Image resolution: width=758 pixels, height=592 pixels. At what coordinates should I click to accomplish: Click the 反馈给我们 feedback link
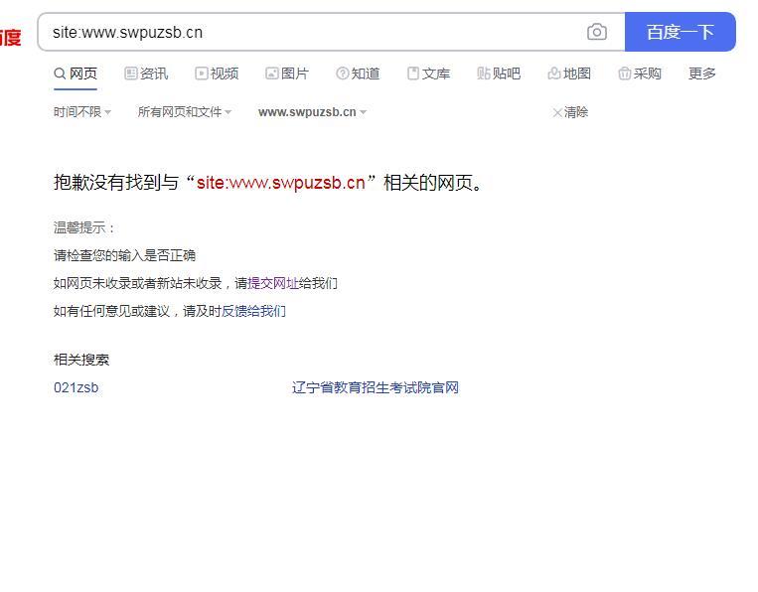tap(253, 311)
